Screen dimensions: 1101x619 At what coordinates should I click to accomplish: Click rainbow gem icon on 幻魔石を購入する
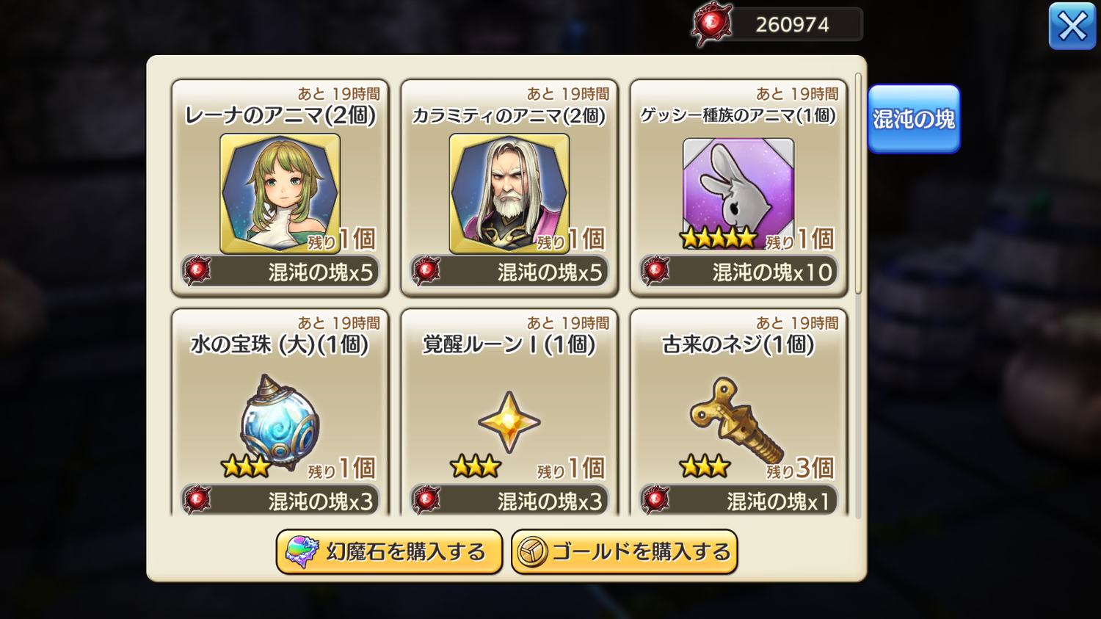tap(302, 551)
